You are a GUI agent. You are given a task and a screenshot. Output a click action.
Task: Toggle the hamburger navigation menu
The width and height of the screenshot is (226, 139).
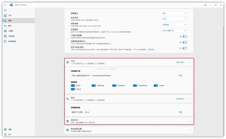pos(5,10)
